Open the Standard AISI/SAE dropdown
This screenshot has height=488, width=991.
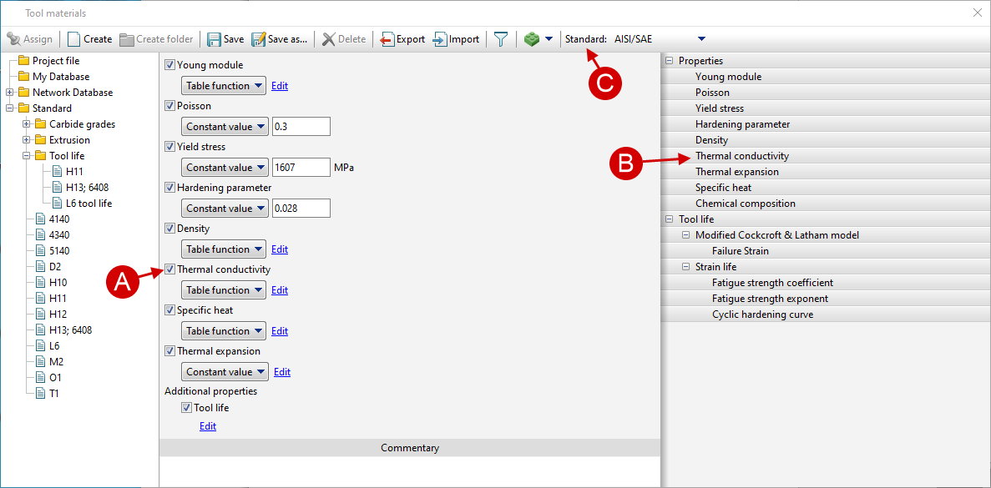(701, 38)
